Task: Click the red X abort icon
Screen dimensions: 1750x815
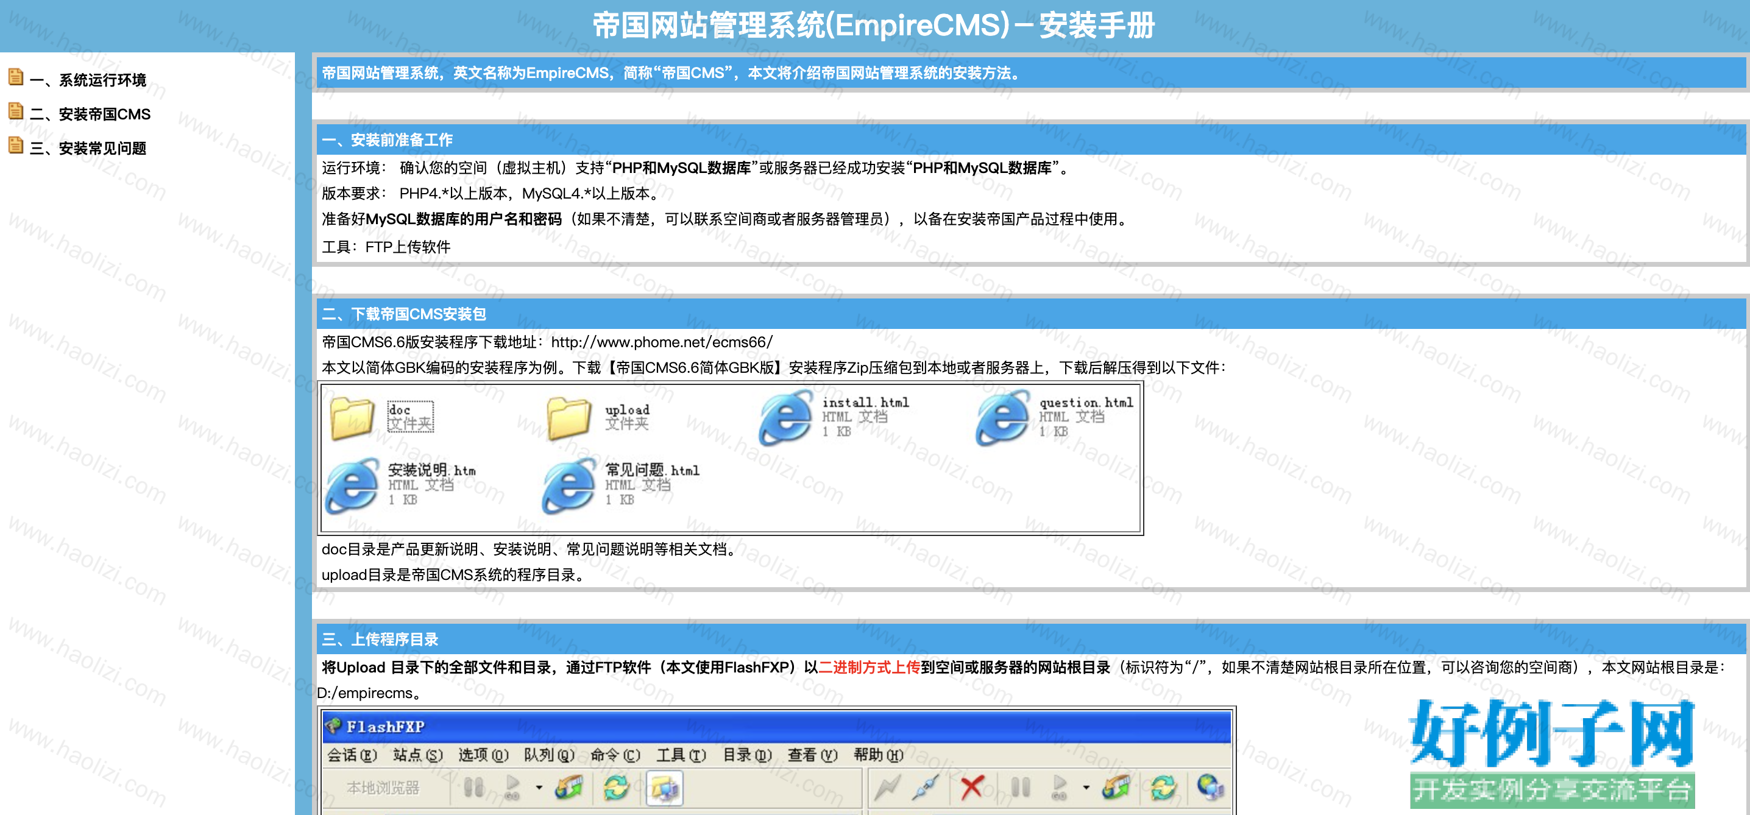Action: tap(972, 788)
